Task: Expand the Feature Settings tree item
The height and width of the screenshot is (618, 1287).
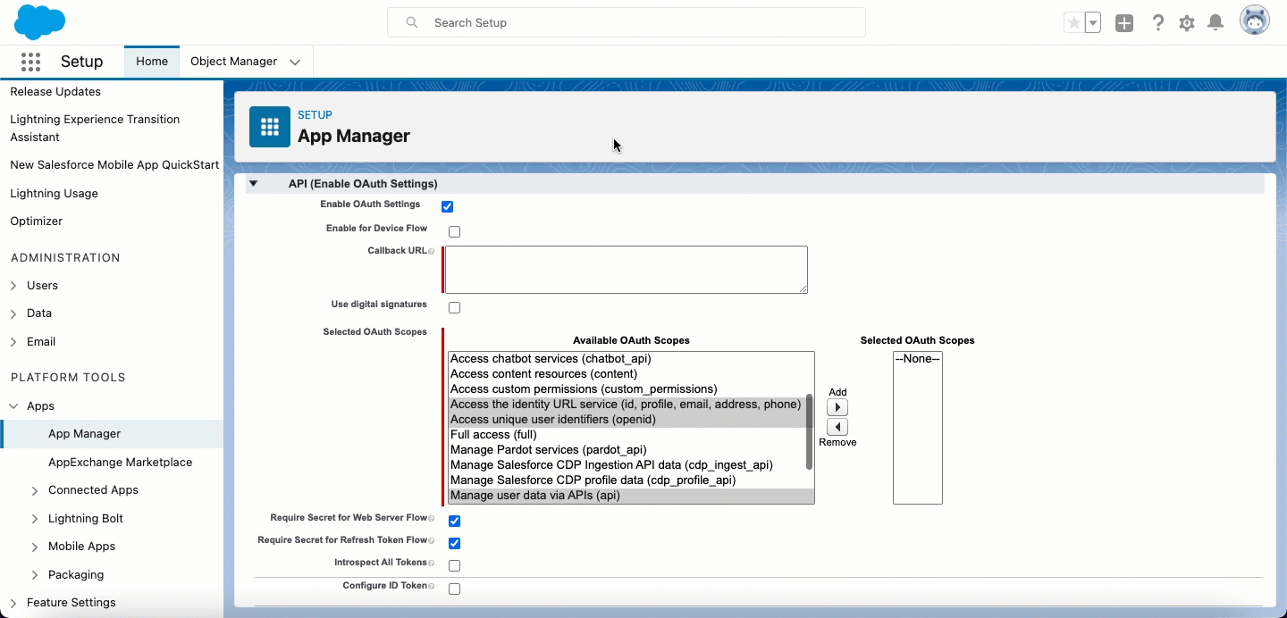Action: (13, 603)
